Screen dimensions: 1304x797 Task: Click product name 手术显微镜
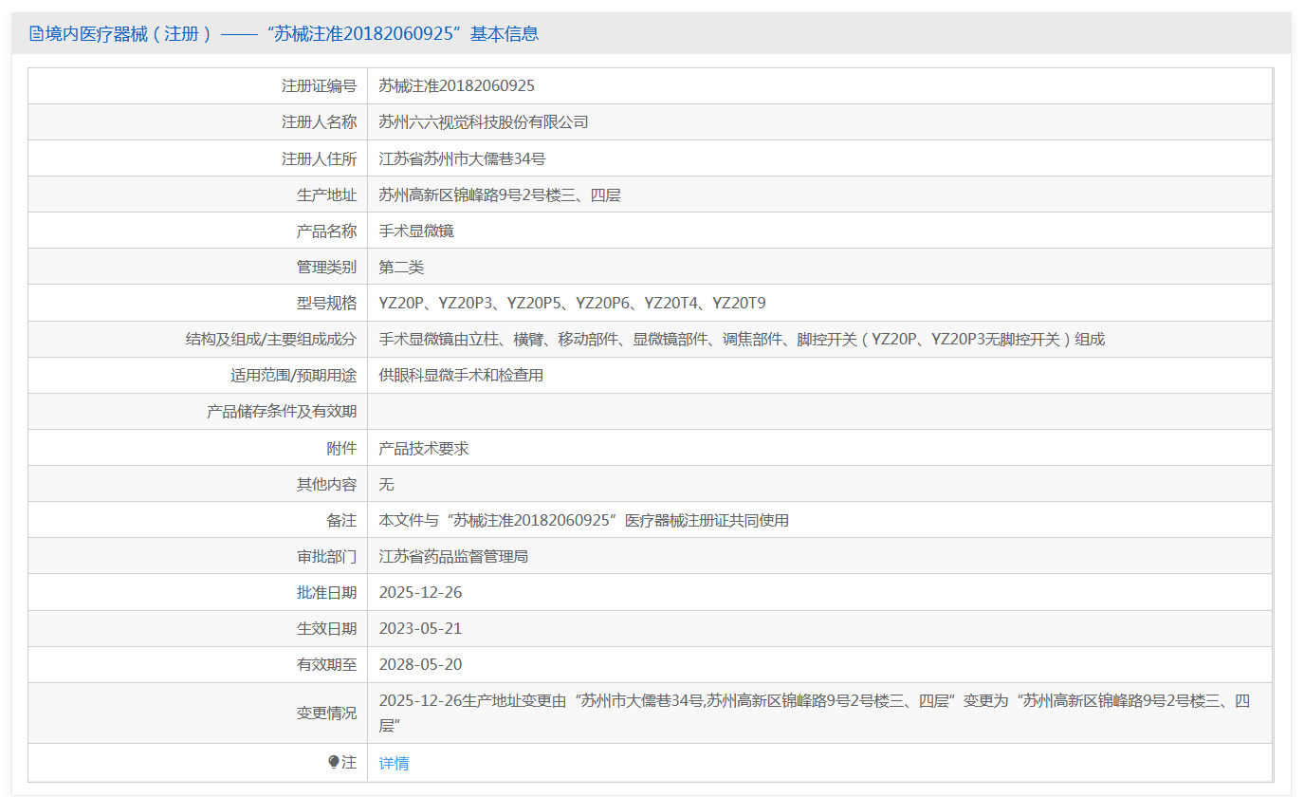point(416,230)
